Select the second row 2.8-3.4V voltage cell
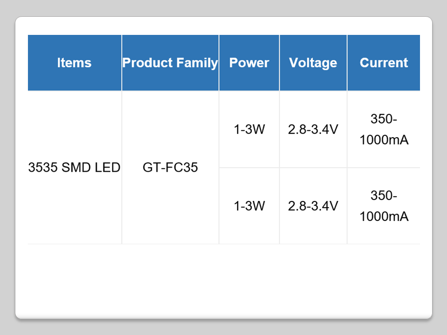 pyautogui.click(x=313, y=206)
